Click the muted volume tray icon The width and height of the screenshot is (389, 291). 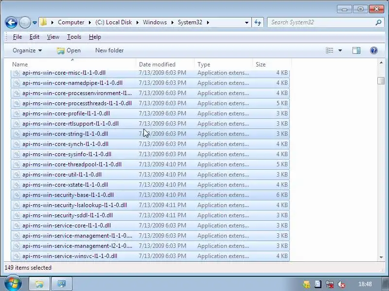click(341, 284)
